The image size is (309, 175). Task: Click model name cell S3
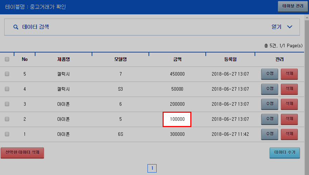[x=120, y=89]
